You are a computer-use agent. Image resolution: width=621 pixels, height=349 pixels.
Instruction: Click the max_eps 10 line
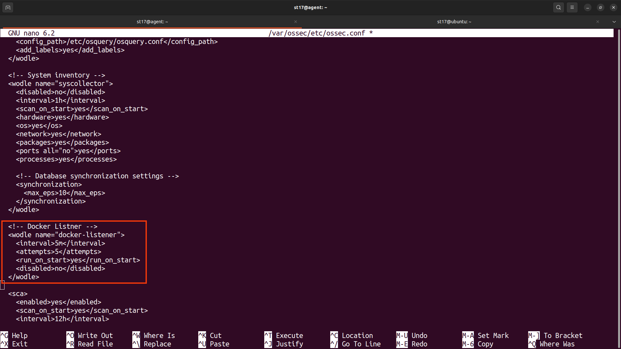64,193
